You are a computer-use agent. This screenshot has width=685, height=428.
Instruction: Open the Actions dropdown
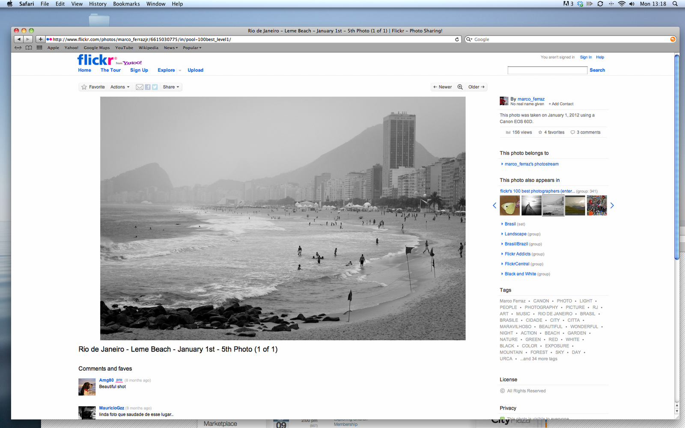coord(120,87)
